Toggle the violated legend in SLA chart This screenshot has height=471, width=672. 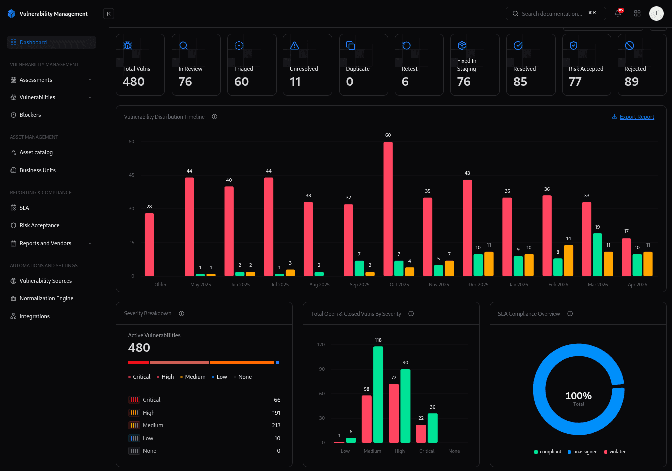615,452
